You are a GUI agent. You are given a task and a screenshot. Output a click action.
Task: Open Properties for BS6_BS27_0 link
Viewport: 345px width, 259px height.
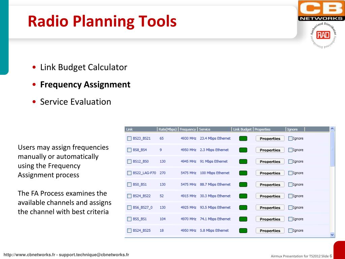pyautogui.click(x=270, y=207)
